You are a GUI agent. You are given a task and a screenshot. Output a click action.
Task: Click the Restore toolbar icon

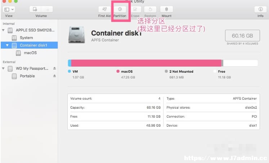pyautogui.click(x=150, y=9)
